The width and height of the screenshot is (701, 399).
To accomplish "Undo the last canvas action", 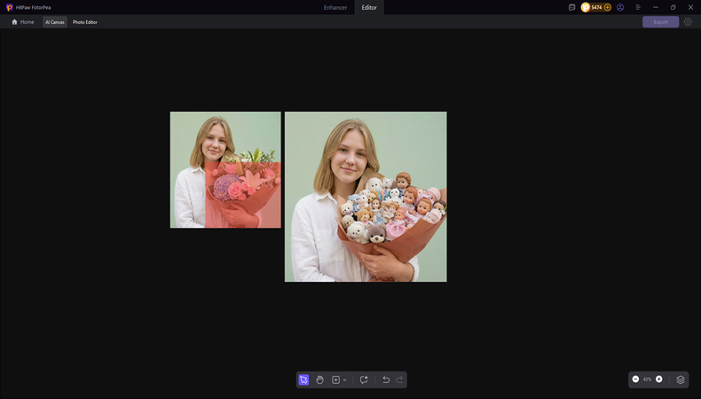I will pyautogui.click(x=386, y=379).
